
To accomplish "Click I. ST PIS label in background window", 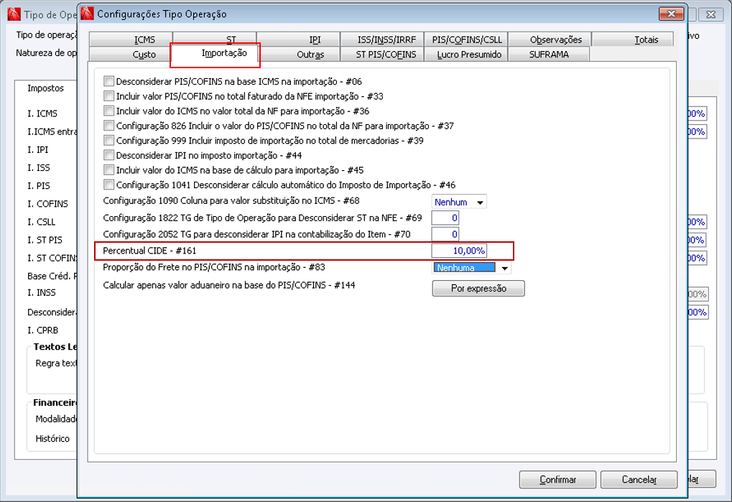I will [x=45, y=240].
